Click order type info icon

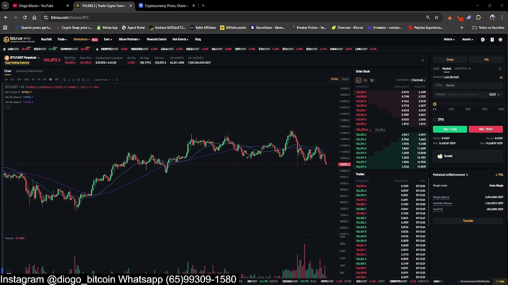pos(500,69)
